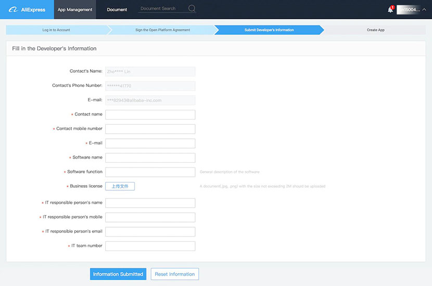Select the Create App step
The height and width of the screenshot is (286, 432).
click(375, 30)
